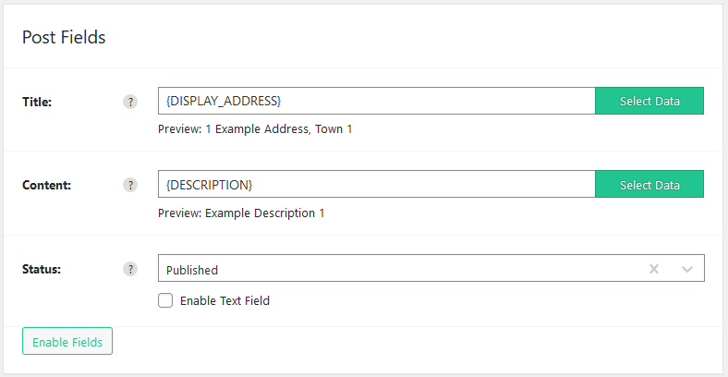Click the help icon beside Content
728x377 pixels.
pyautogui.click(x=130, y=185)
